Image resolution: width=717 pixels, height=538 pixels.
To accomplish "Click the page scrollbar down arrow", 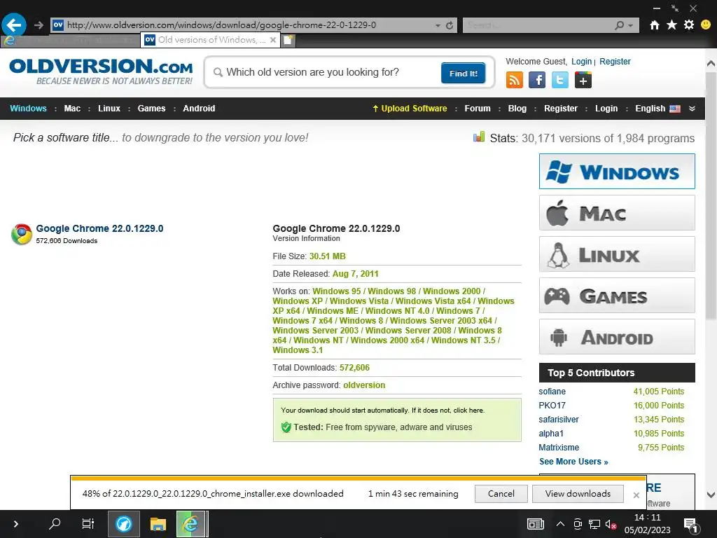I will [x=711, y=495].
